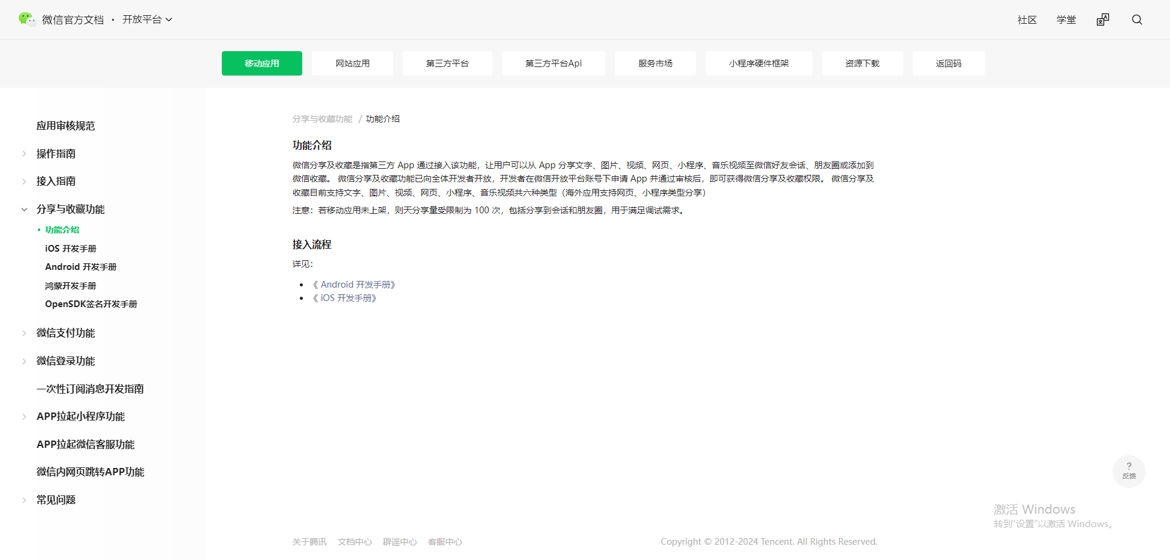Collapse the 分享与收藏功能 section chevron
1170x560 pixels.
[x=24, y=209]
